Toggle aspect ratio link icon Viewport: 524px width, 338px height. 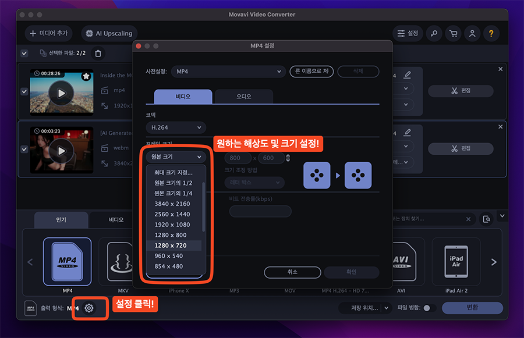[288, 158]
